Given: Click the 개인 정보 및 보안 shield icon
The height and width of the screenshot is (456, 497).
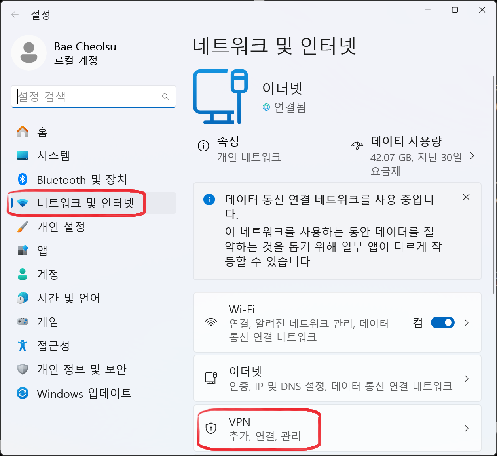Looking at the screenshot, I should point(23,369).
